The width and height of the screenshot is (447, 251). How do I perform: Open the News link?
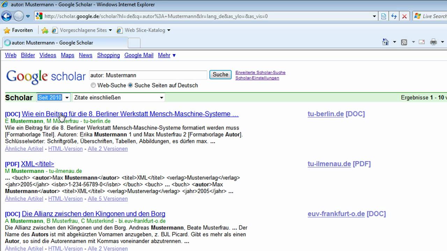[x=86, y=55]
